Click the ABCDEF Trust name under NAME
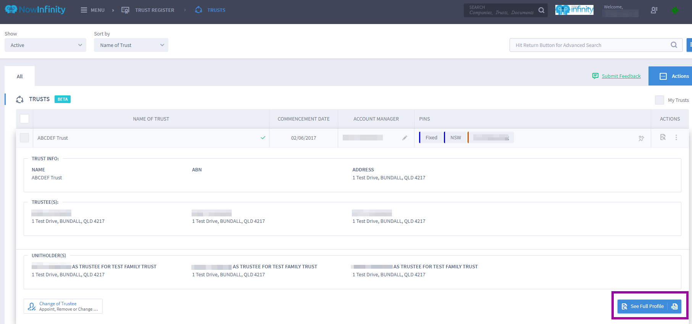This screenshot has width=692, height=324. point(47,178)
